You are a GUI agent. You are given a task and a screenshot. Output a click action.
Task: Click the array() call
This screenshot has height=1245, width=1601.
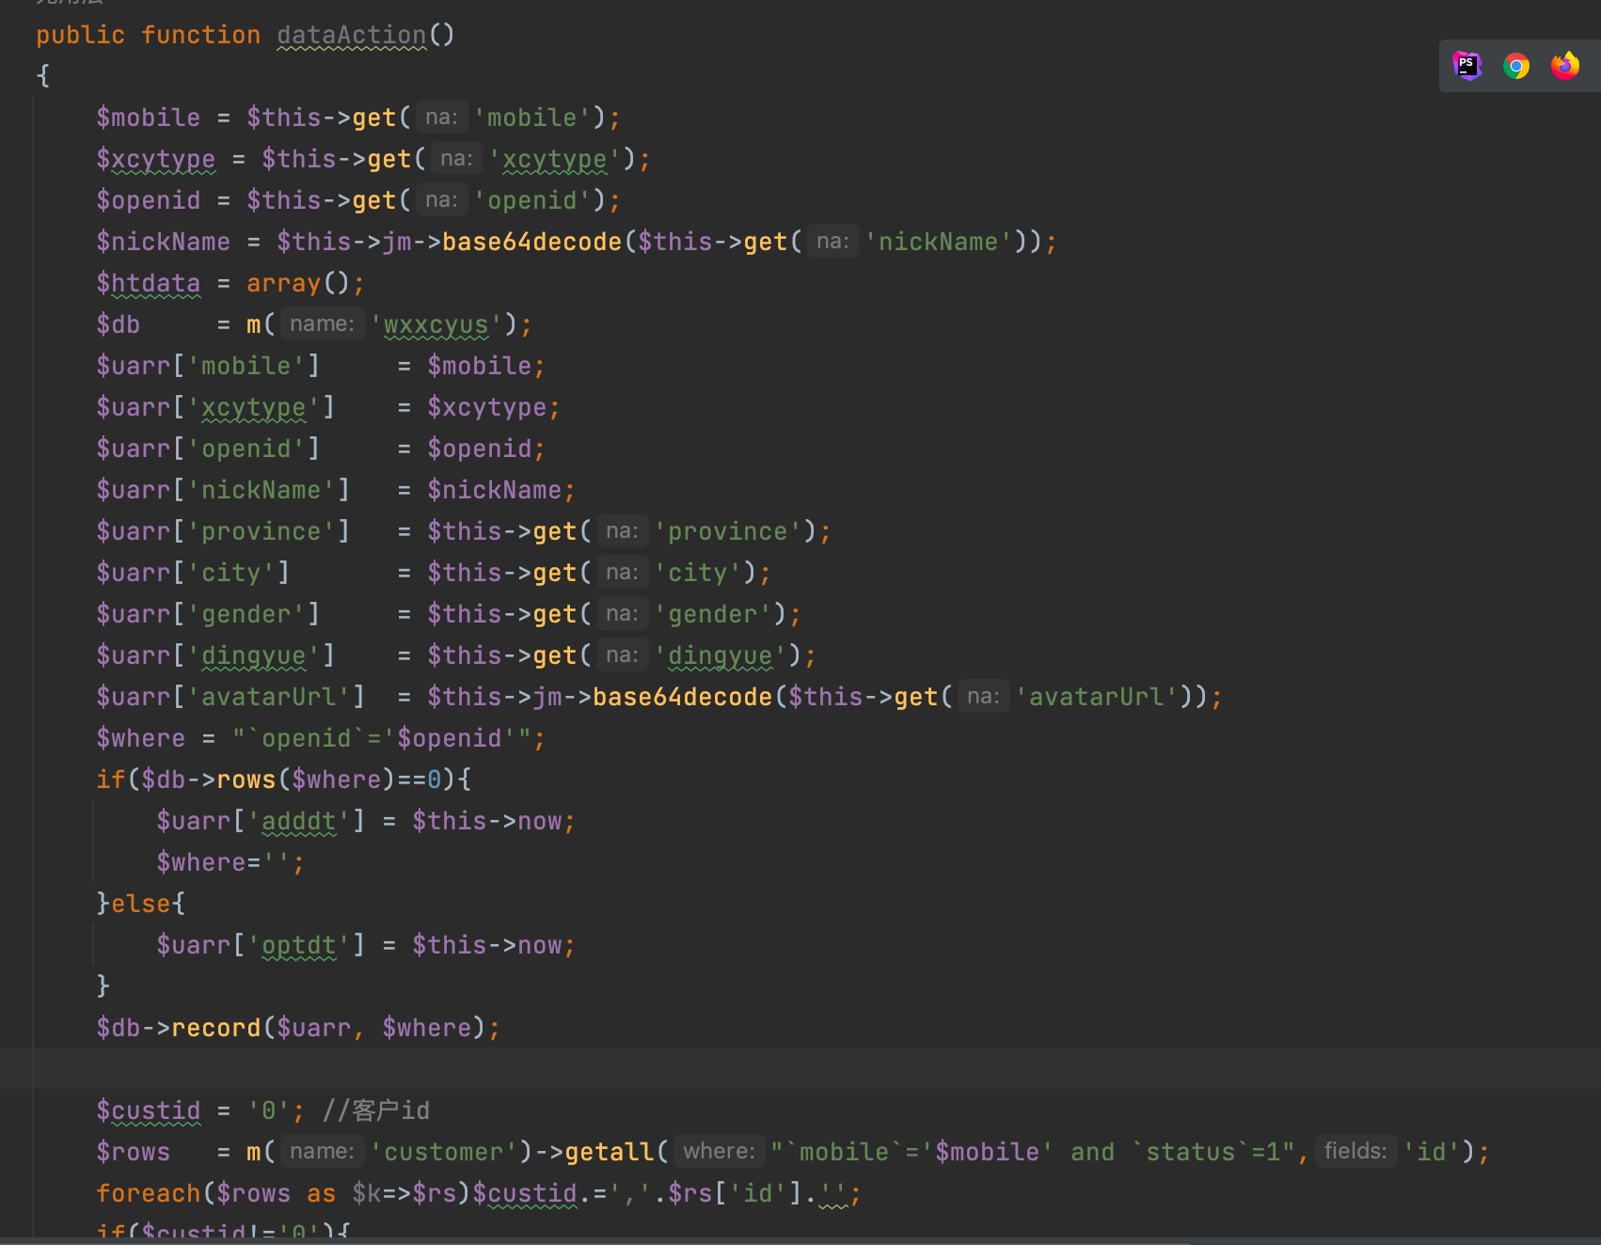[x=298, y=283]
